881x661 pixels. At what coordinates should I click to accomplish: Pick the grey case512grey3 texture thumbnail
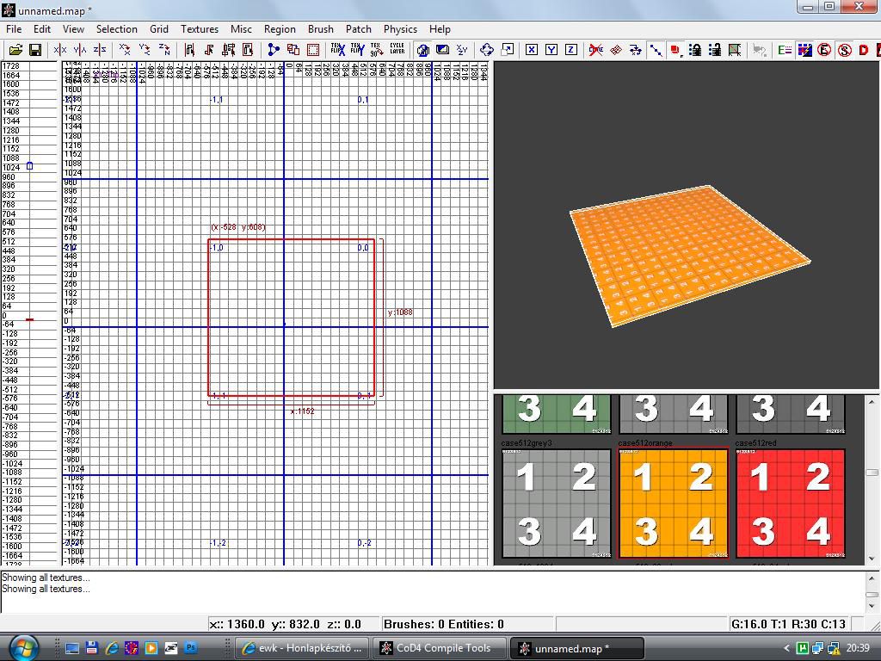point(556,503)
